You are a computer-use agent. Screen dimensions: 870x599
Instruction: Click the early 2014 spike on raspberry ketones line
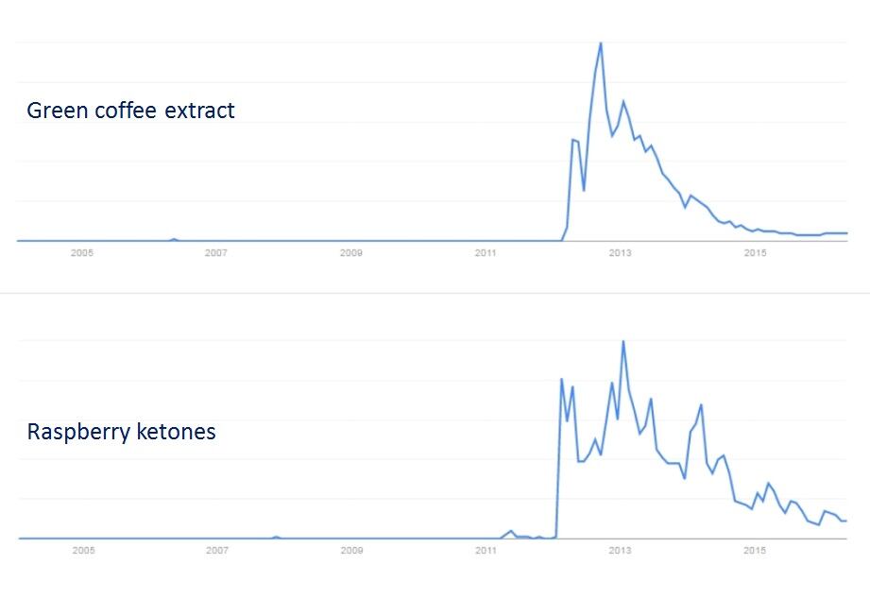pyautogui.click(x=701, y=405)
